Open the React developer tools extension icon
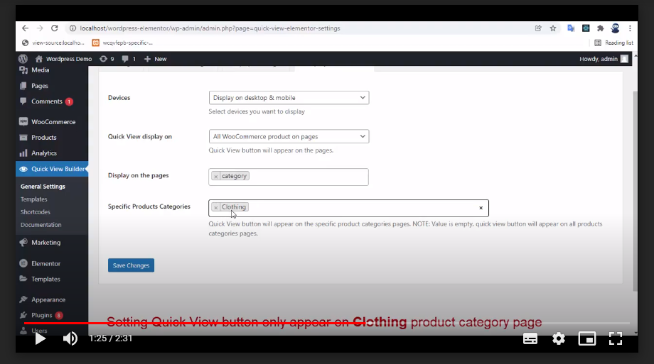Viewport: 654px width, 364px height. (586, 28)
